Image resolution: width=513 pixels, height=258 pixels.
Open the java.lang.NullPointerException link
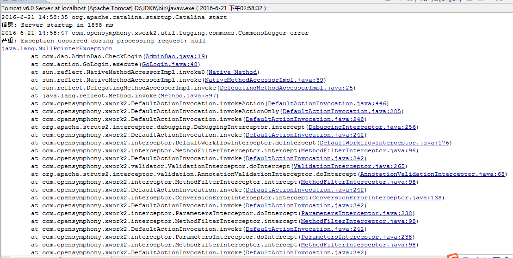tap(57, 48)
